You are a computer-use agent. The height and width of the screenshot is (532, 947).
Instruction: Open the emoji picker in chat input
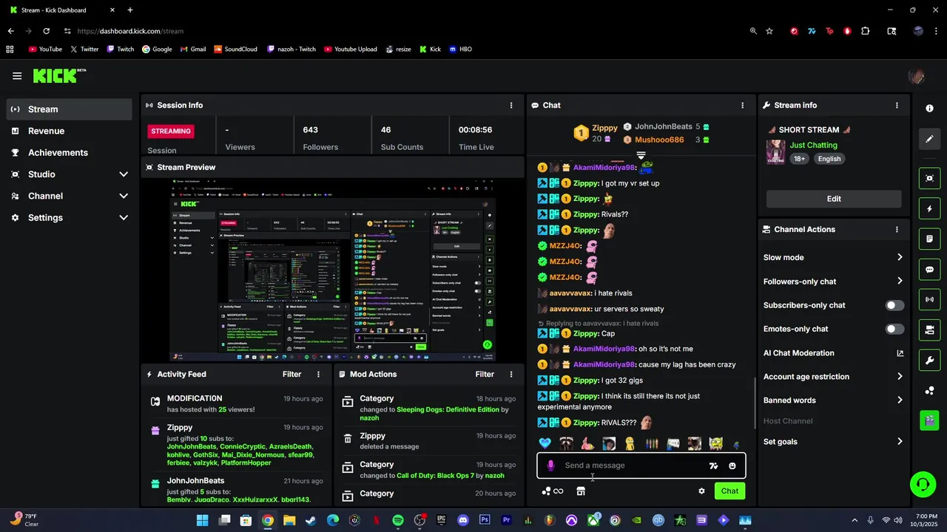click(x=732, y=465)
